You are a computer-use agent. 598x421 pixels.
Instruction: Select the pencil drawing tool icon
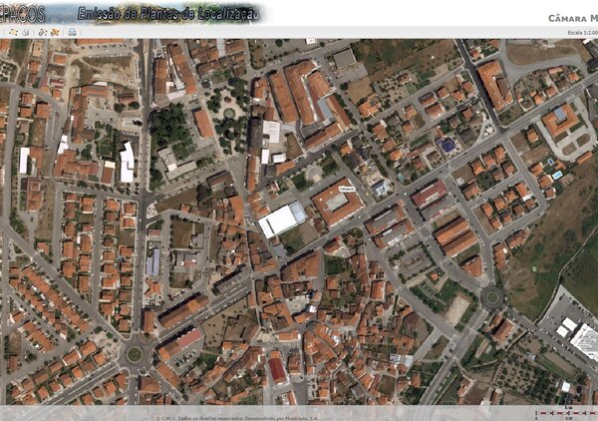coord(42,32)
